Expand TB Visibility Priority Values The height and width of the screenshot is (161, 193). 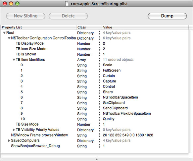(14, 130)
